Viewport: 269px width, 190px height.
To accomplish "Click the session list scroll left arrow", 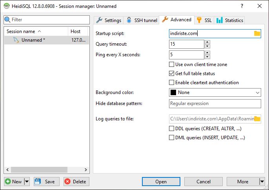I will point(7,170).
